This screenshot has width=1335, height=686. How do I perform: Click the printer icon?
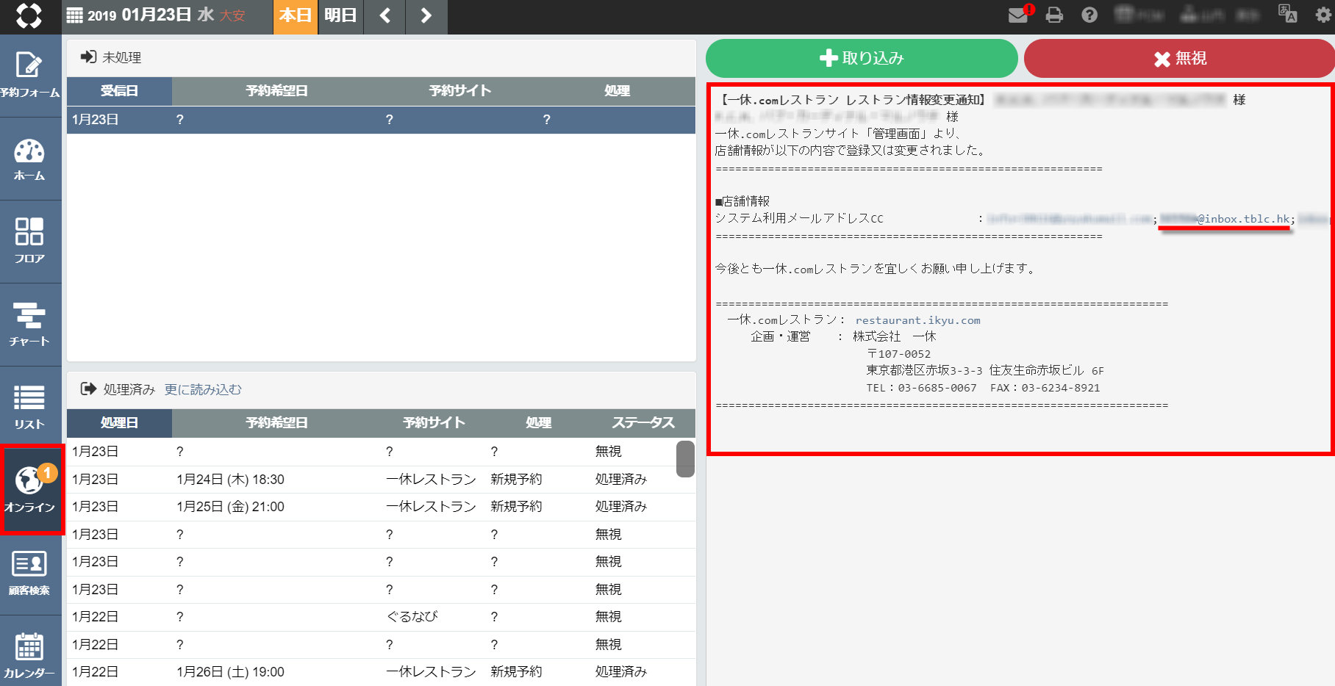pyautogui.click(x=1054, y=15)
